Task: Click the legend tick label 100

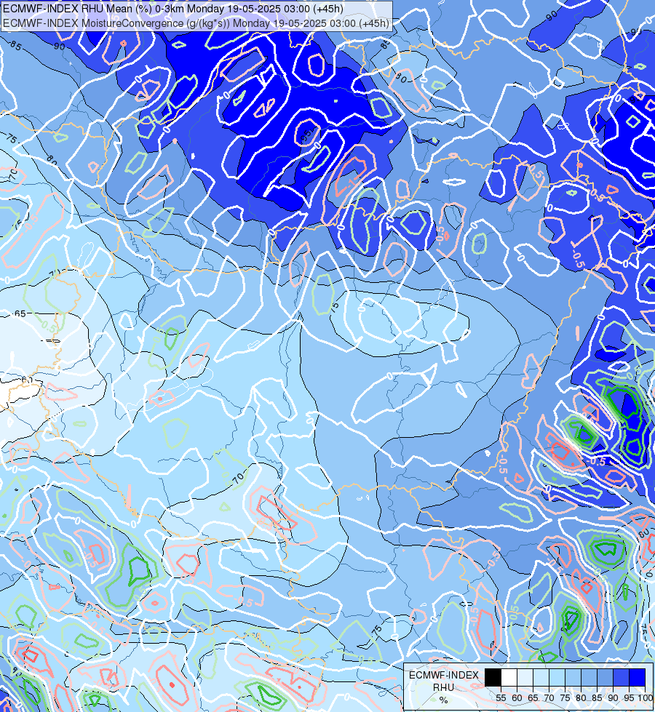Action: click(x=645, y=698)
